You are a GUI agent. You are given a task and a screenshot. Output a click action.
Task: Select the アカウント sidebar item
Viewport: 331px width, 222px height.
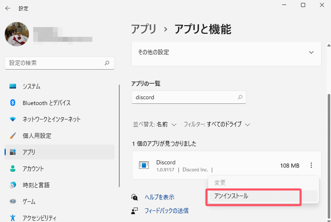click(x=33, y=169)
